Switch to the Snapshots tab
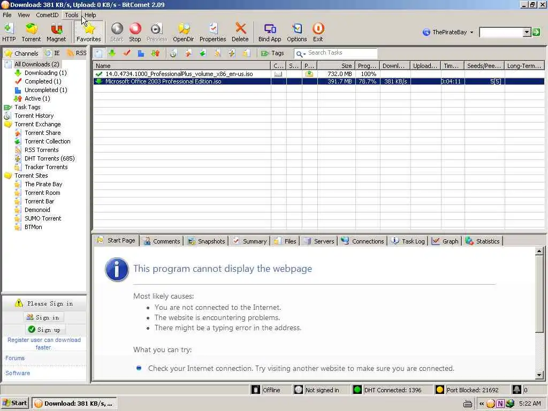Image resolution: width=548 pixels, height=411 pixels. pyautogui.click(x=207, y=241)
